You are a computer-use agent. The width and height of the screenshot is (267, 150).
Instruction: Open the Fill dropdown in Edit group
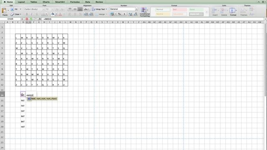[x=20, y=9]
